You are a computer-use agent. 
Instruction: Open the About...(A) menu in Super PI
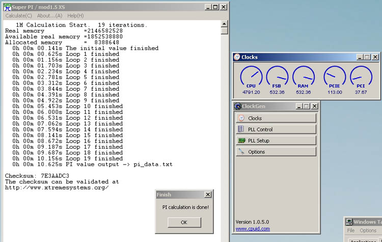(x=49, y=16)
